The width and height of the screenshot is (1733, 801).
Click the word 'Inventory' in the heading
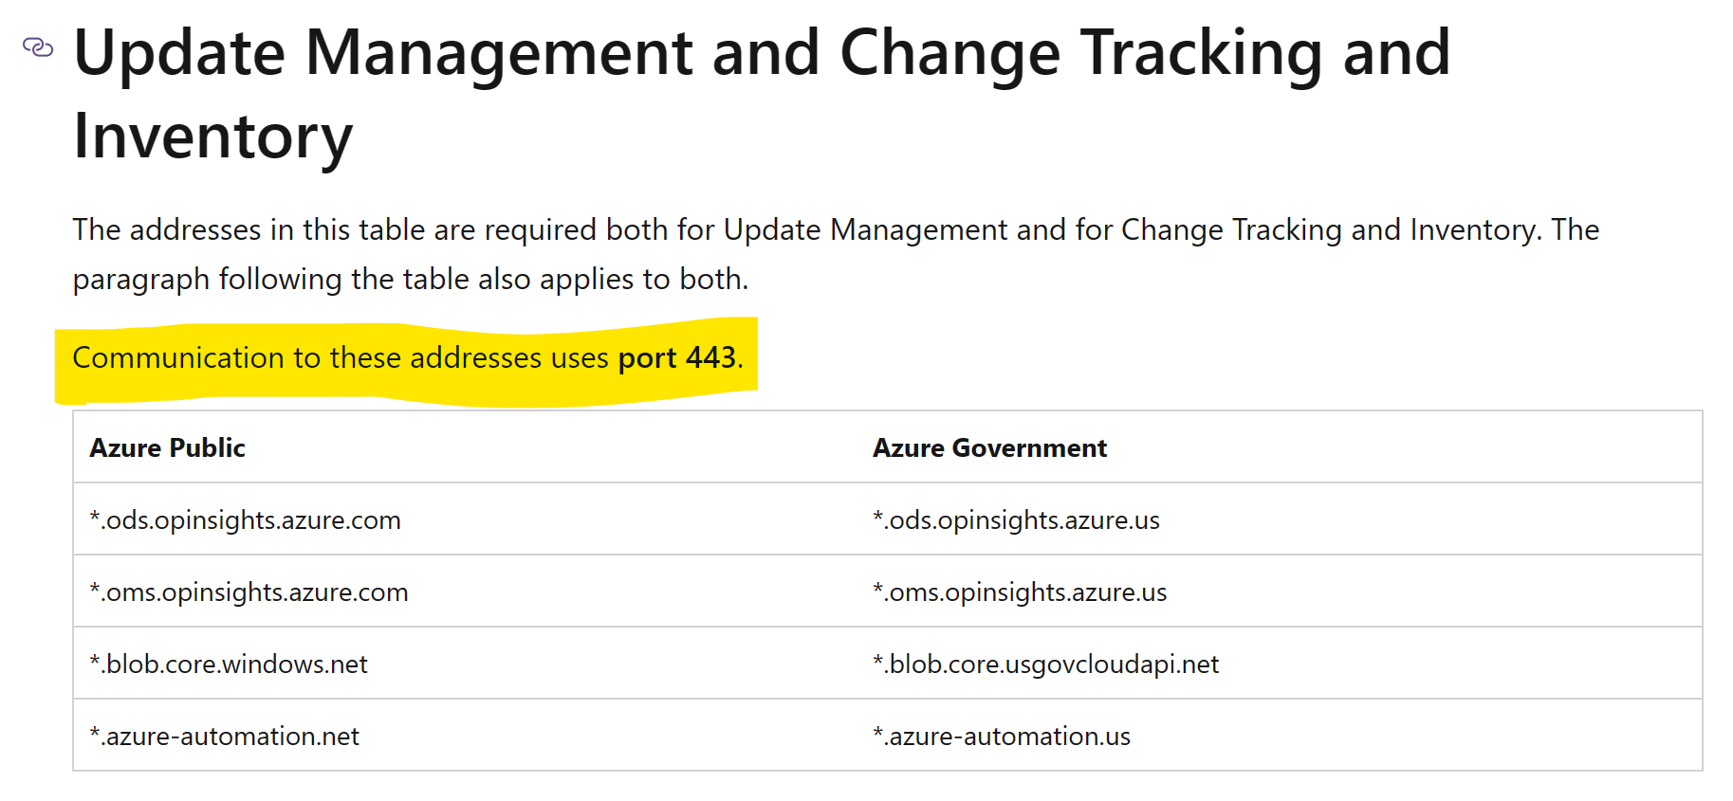click(212, 136)
